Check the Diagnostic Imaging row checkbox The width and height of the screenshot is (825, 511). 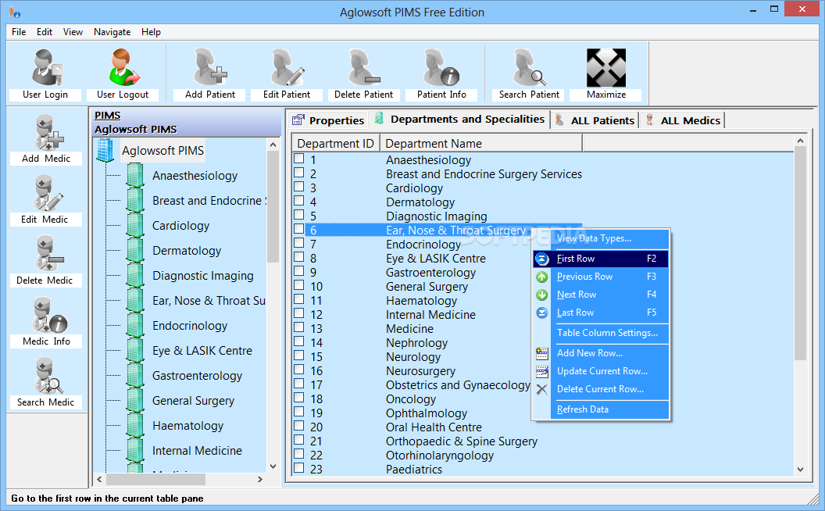click(299, 214)
